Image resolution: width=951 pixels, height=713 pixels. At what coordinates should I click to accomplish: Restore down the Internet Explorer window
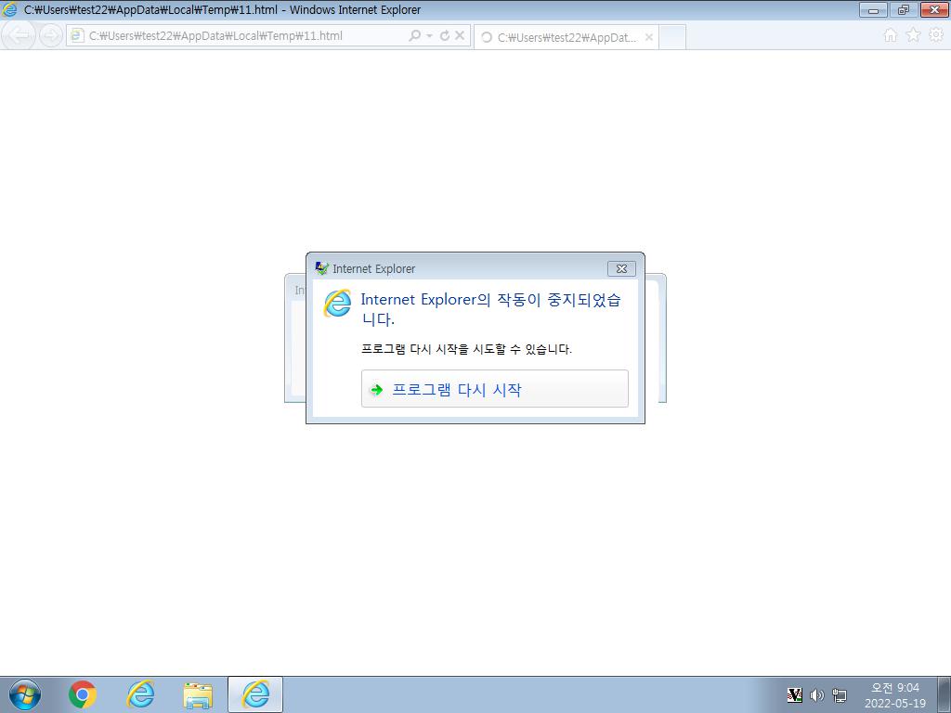pos(904,9)
